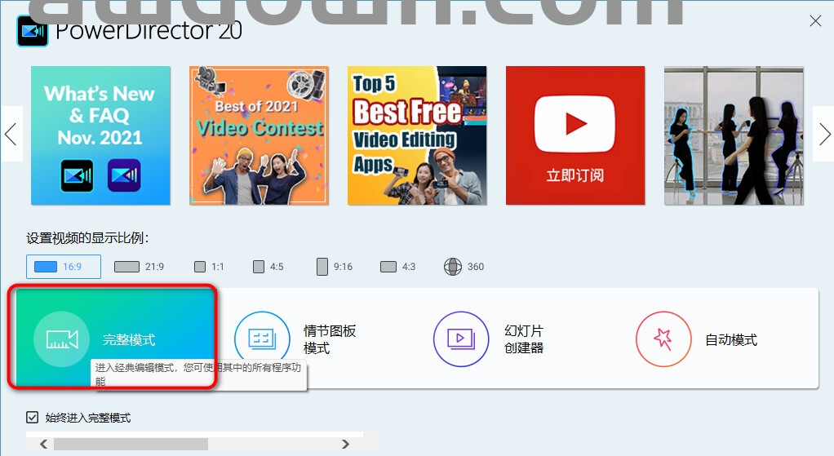Start Auto Mode magic wand icon

663,339
